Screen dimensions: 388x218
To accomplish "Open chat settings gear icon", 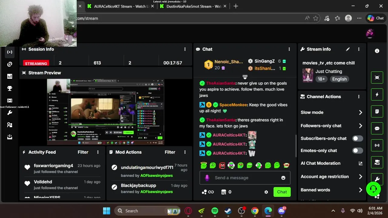I will click(266, 192).
